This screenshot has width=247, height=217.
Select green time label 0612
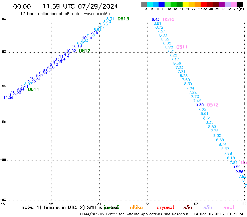pos(84,51)
